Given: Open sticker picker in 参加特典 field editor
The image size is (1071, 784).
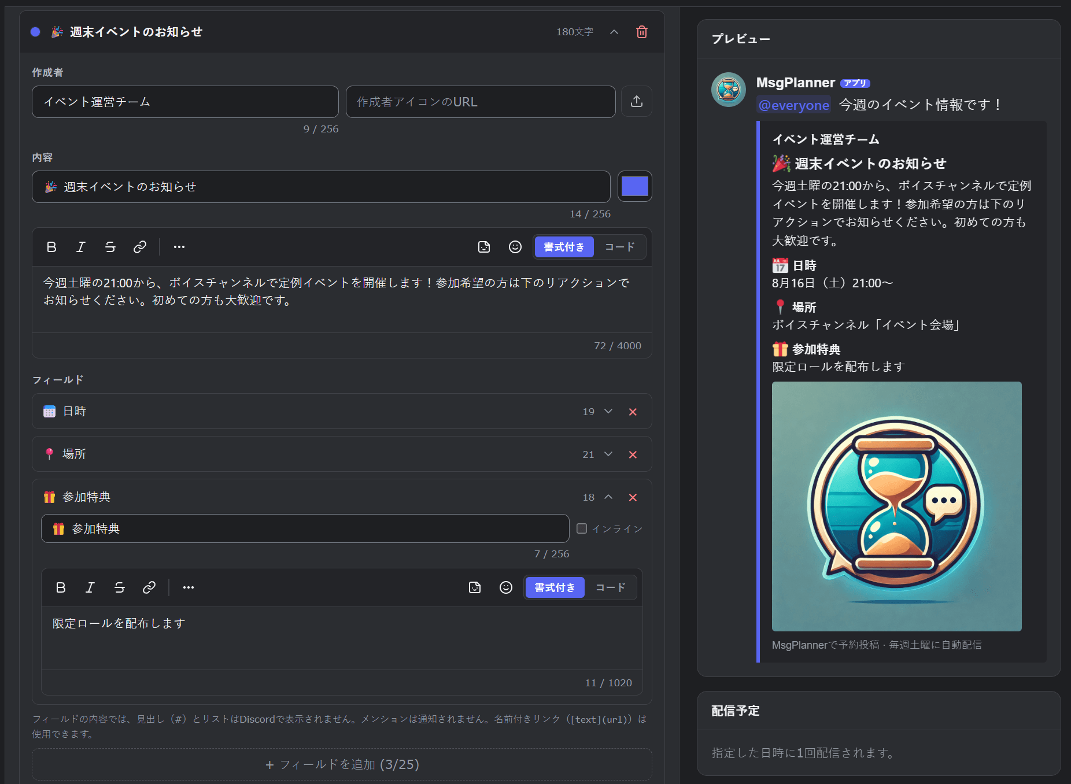Looking at the screenshot, I should [x=475, y=587].
